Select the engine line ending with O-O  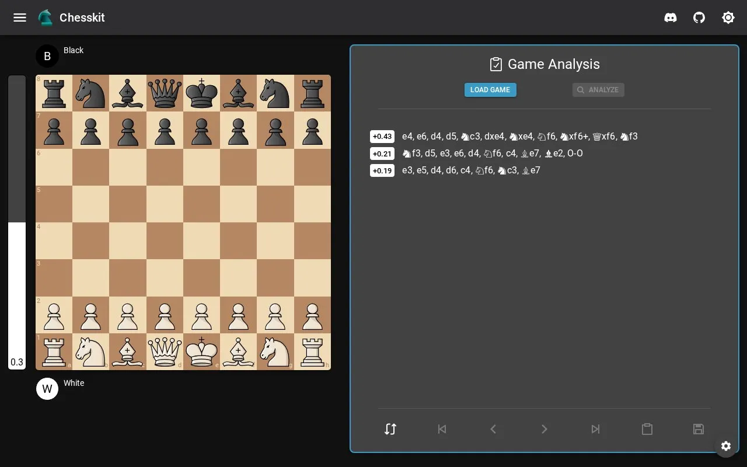(493, 154)
